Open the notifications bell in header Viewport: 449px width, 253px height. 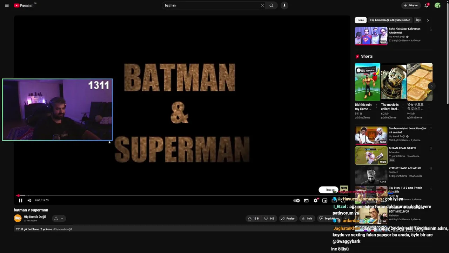pyautogui.click(x=427, y=5)
